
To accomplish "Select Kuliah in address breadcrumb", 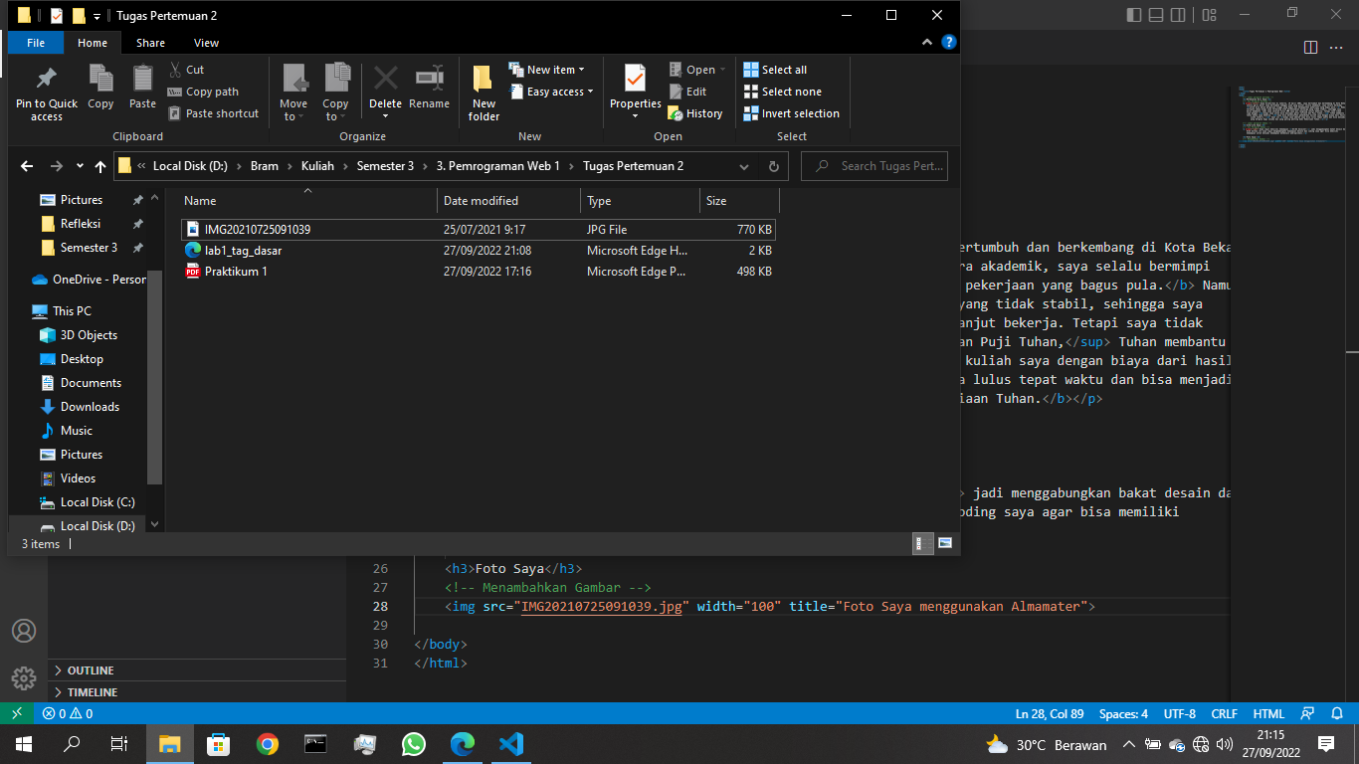I will pyautogui.click(x=318, y=166).
